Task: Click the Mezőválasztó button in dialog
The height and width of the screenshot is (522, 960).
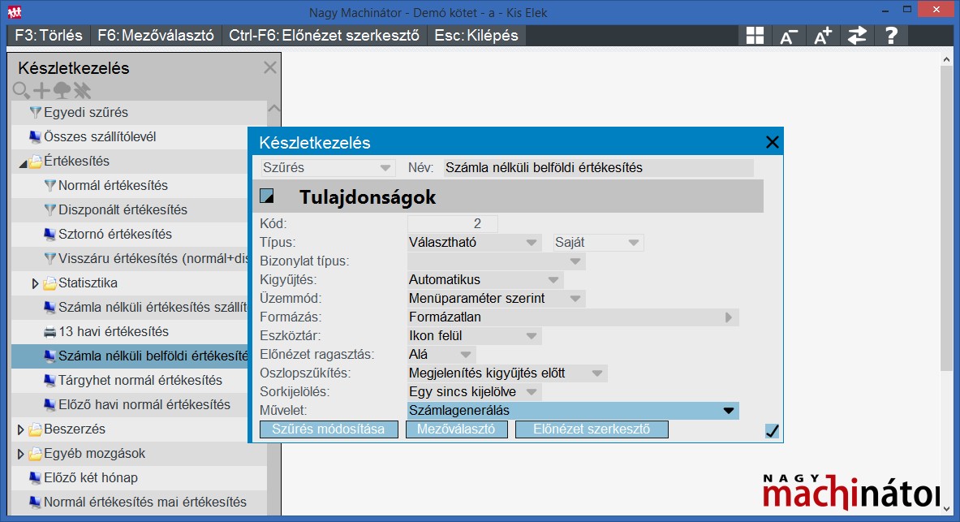Action: click(x=457, y=429)
